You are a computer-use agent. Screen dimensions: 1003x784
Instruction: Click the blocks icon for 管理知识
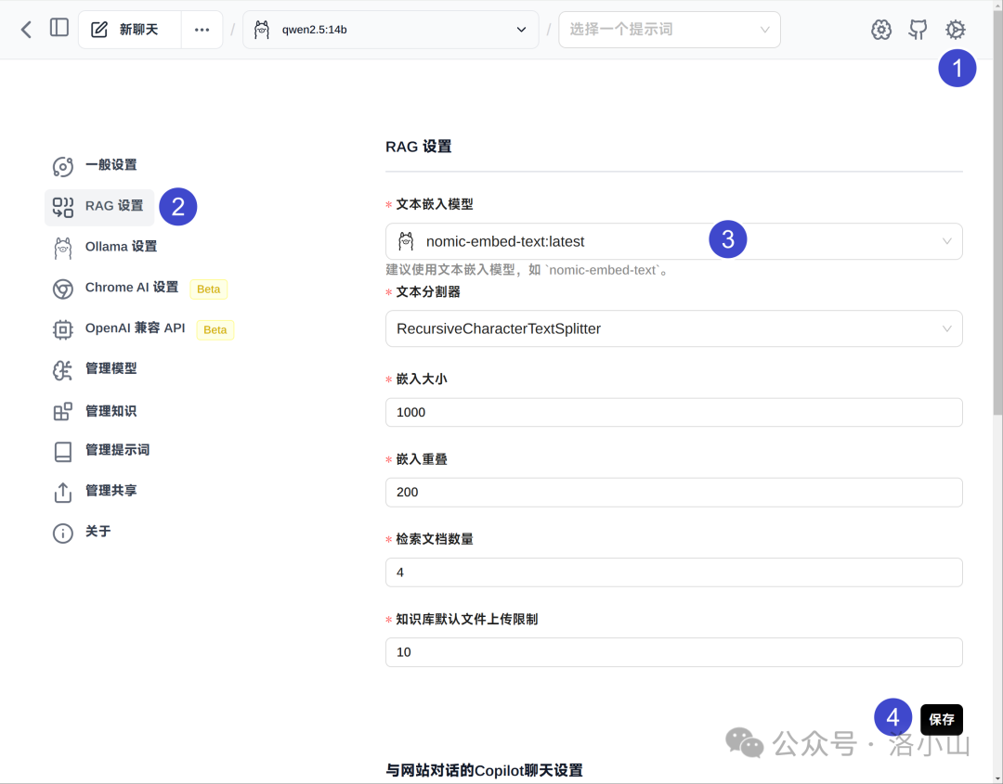pyautogui.click(x=63, y=412)
